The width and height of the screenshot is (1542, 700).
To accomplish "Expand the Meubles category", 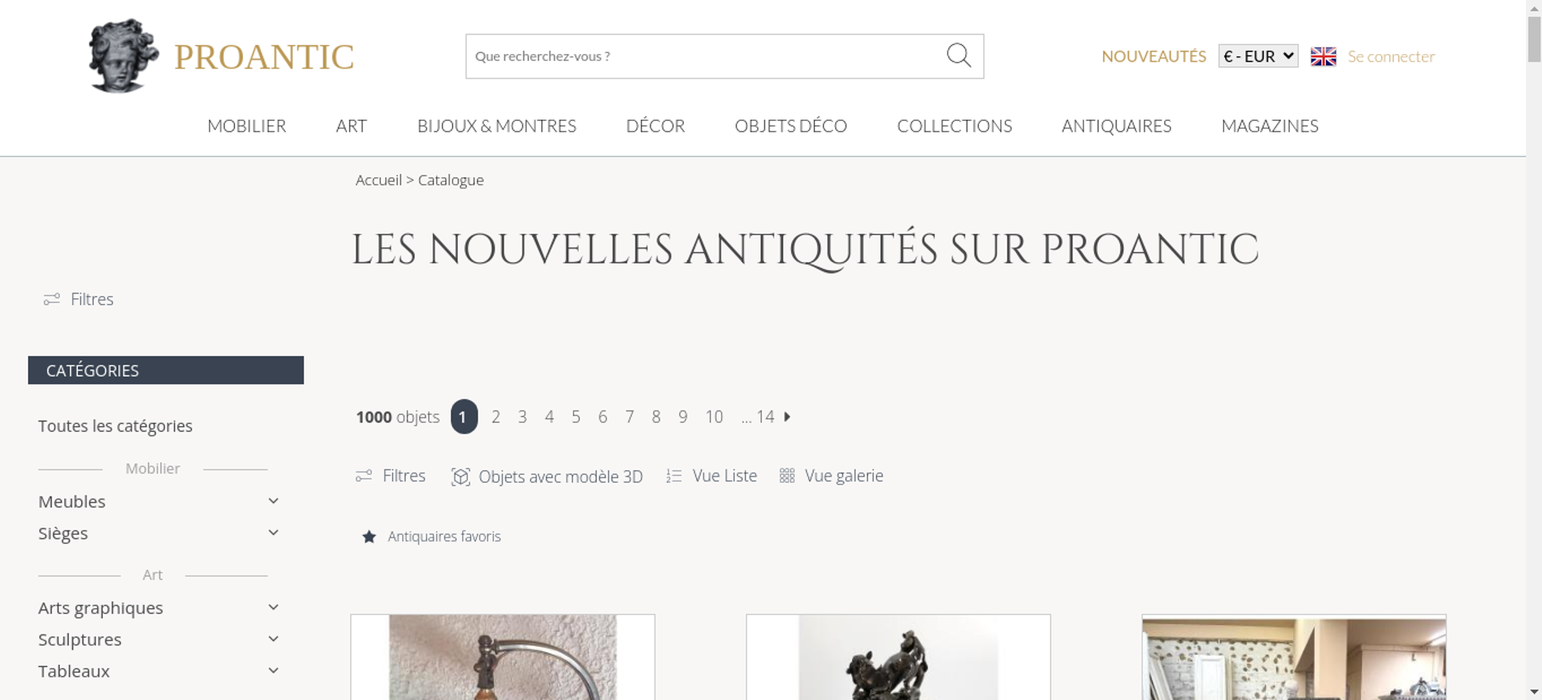I will click(x=273, y=501).
